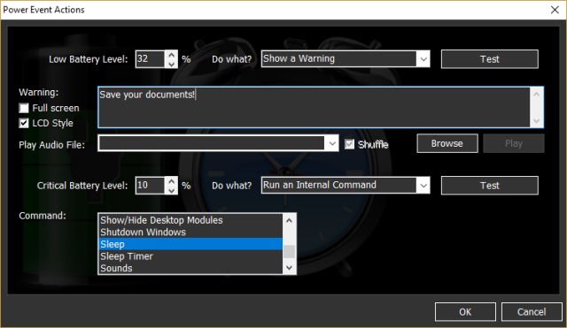Toggle the Shuffle checkbox
The height and width of the screenshot is (328, 567).
pos(349,144)
